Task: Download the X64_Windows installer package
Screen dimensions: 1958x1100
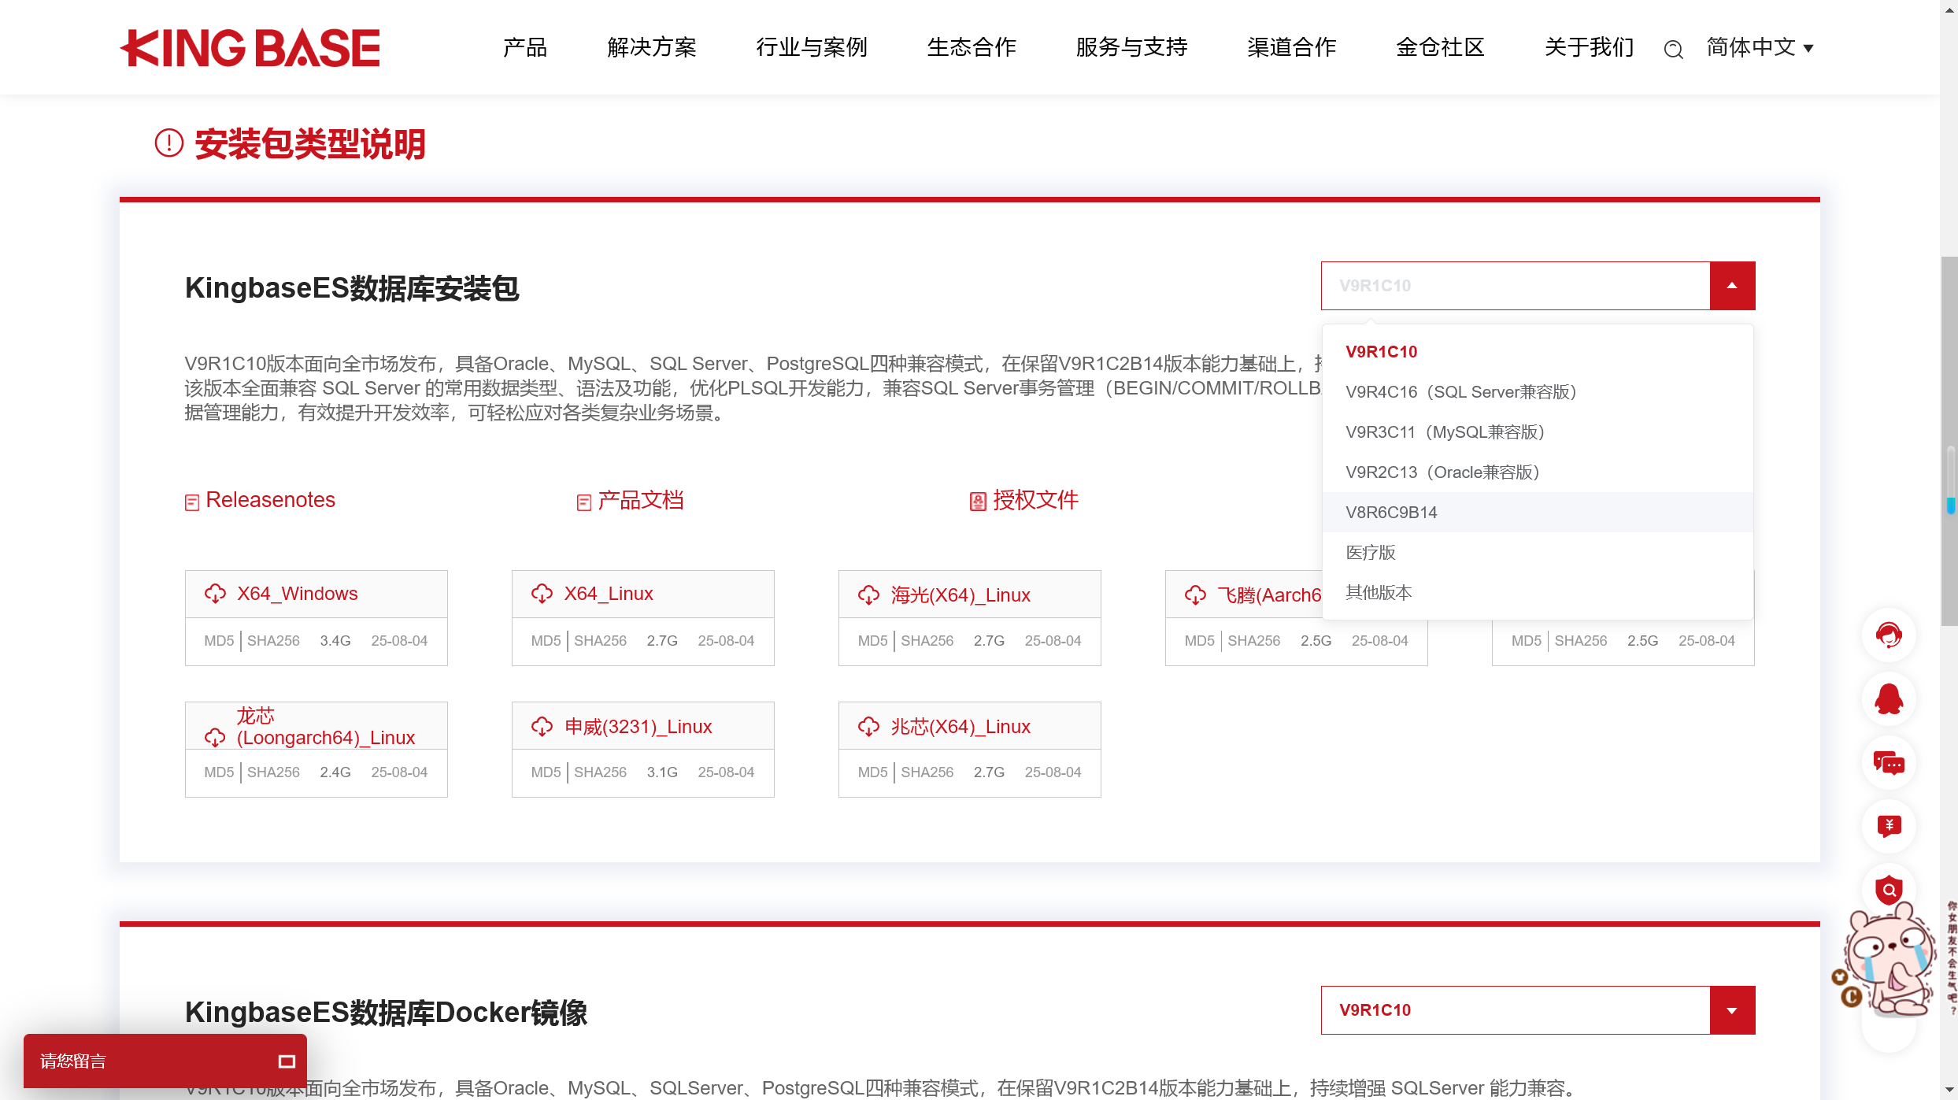Action: (x=297, y=593)
